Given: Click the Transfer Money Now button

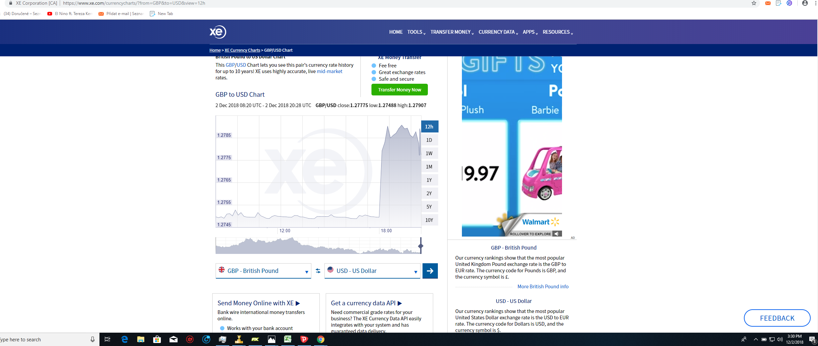Looking at the screenshot, I should point(399,90).
